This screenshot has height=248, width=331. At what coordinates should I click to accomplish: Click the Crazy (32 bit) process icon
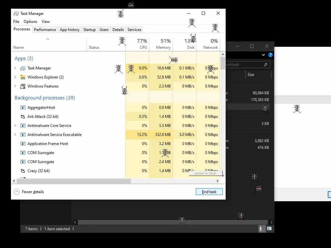tap(23, 171)
